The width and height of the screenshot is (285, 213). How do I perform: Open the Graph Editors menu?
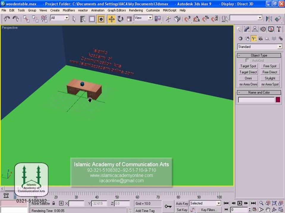coord(116,10)
